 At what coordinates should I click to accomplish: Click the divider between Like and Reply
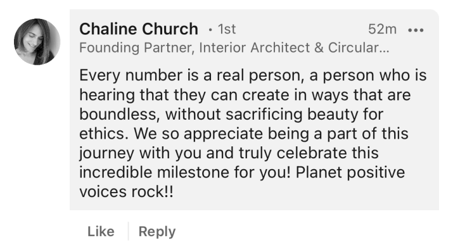pos(128,231)
